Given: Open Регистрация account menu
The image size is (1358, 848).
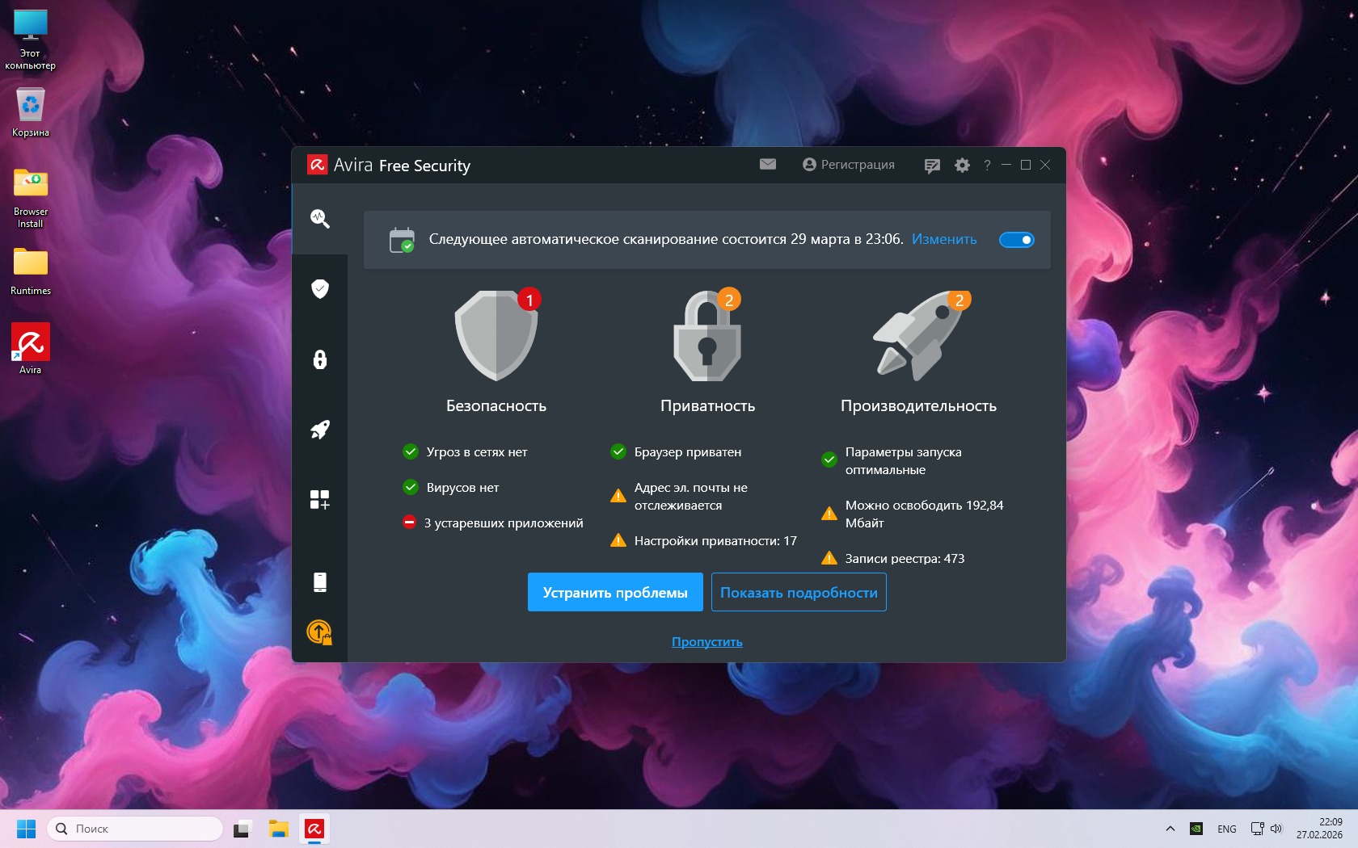Looking at the screenshot, I should (849, 165).
